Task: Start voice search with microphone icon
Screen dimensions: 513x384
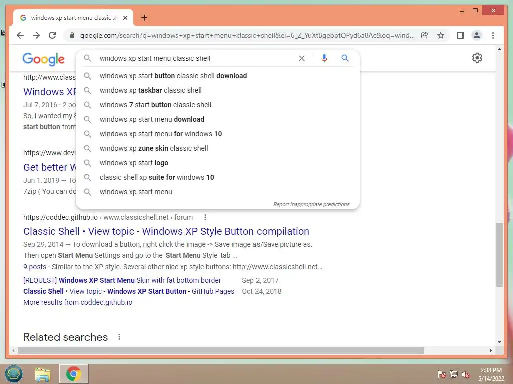Action: (324, 58)
